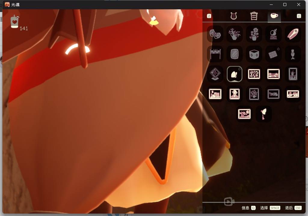
Task: Select the butterfly tassel ornament item
Action: (x=263, y=114)
